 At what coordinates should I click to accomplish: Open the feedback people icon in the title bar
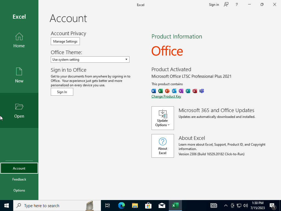coord(226,5)
